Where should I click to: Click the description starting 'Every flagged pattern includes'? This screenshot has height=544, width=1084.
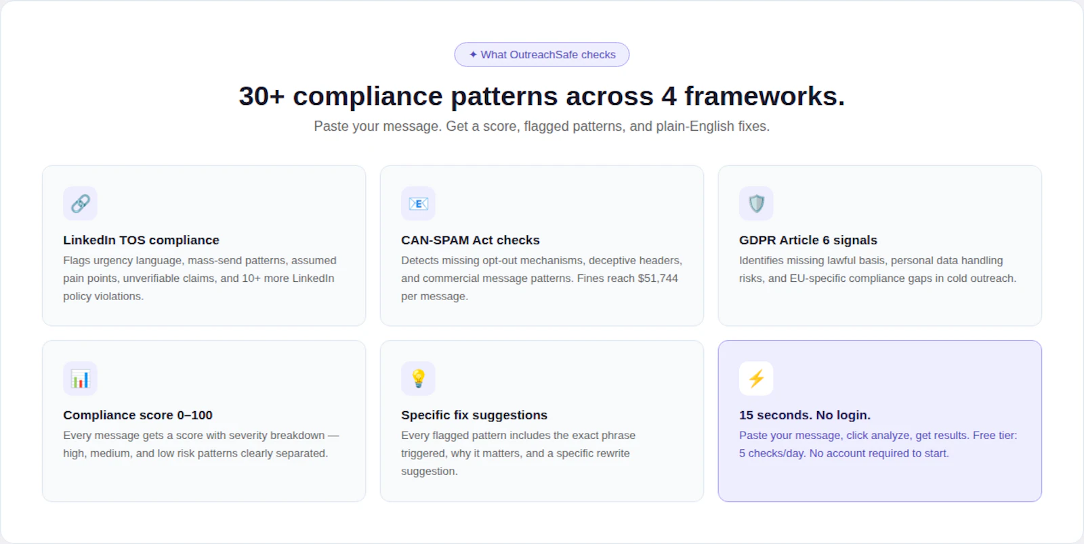518,453
